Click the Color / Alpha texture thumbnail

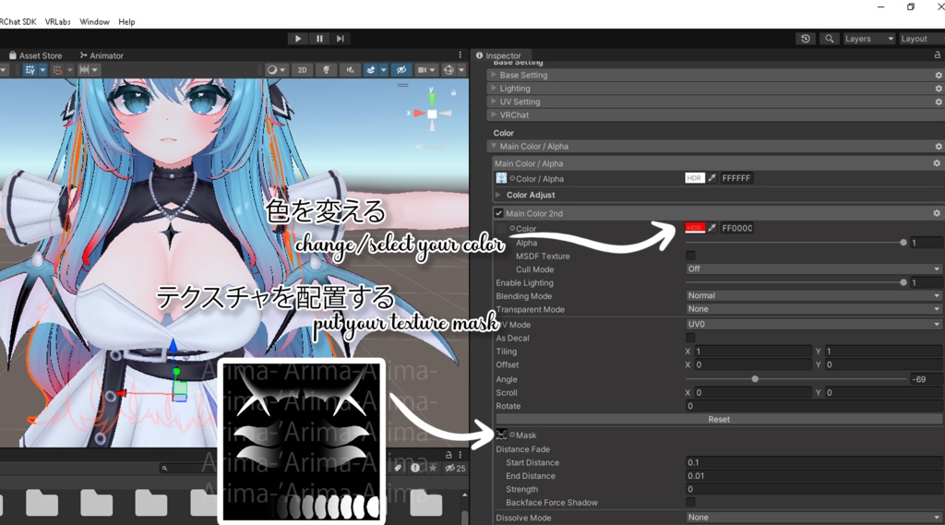pyautogui.click(x=501, y=178)
